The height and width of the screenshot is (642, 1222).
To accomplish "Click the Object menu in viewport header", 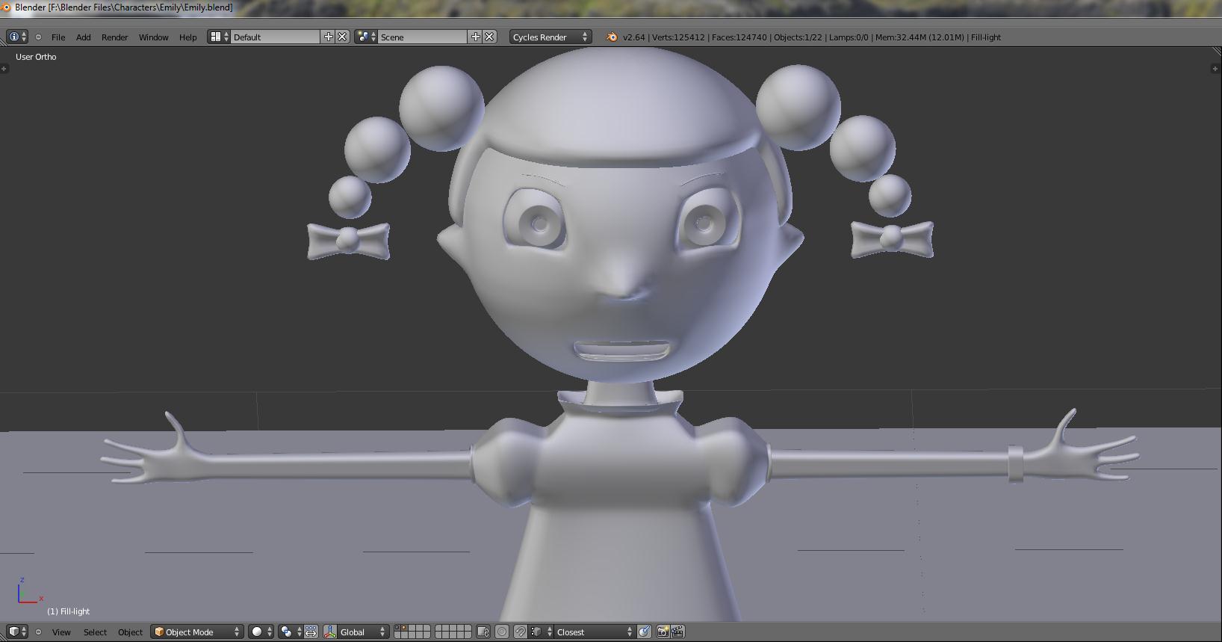I will pyautogui.click(x=130, y=632).
